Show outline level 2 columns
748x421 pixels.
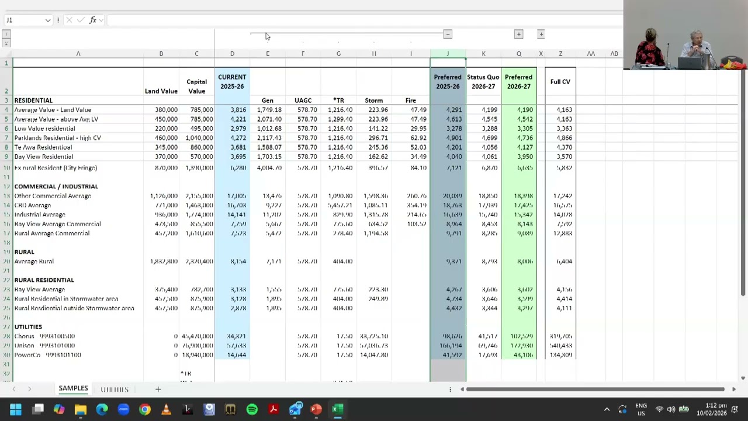6,43
